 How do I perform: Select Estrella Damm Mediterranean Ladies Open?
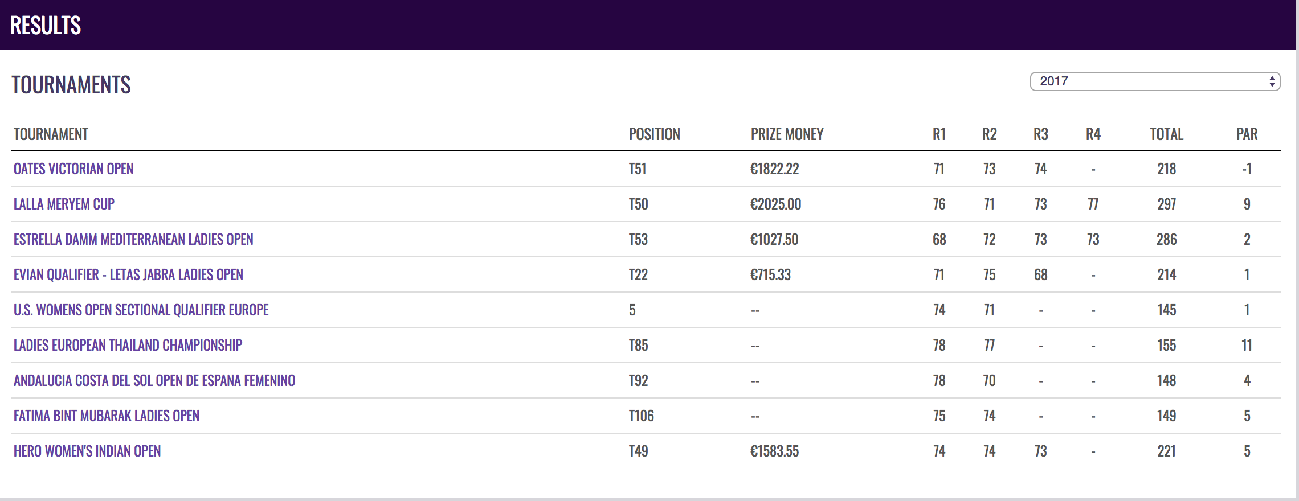pos(133,240)
